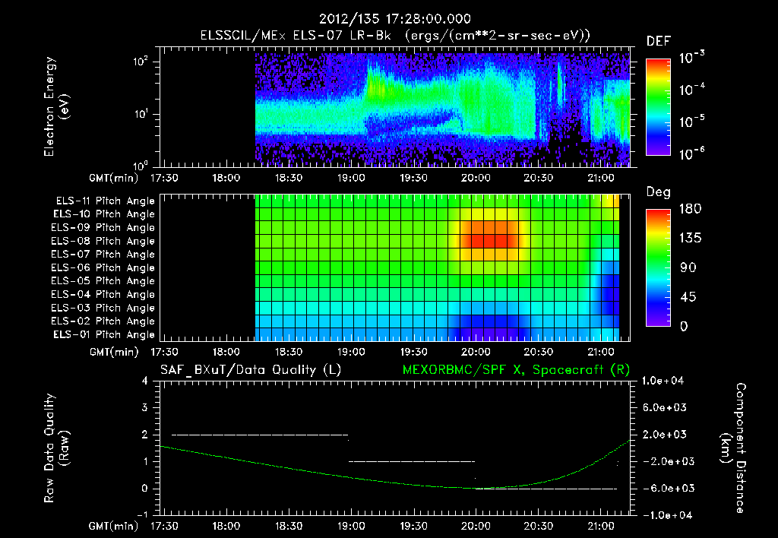This screenshot has height=538, width=778.
Task: Click the 'Electron Energy (eV)' axis label
Action: [56, 106]
